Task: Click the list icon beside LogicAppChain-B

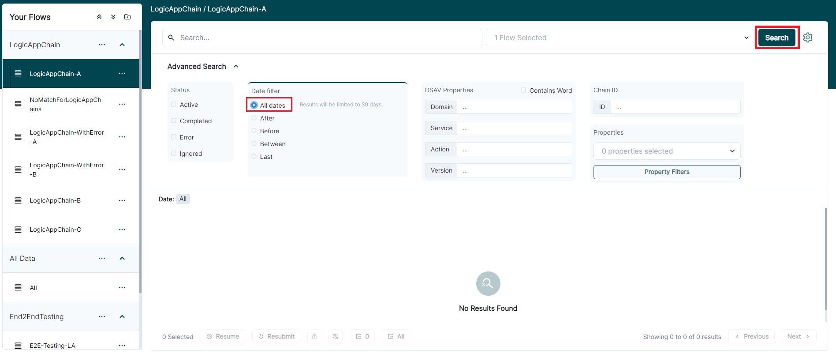Action: (18, 200)
